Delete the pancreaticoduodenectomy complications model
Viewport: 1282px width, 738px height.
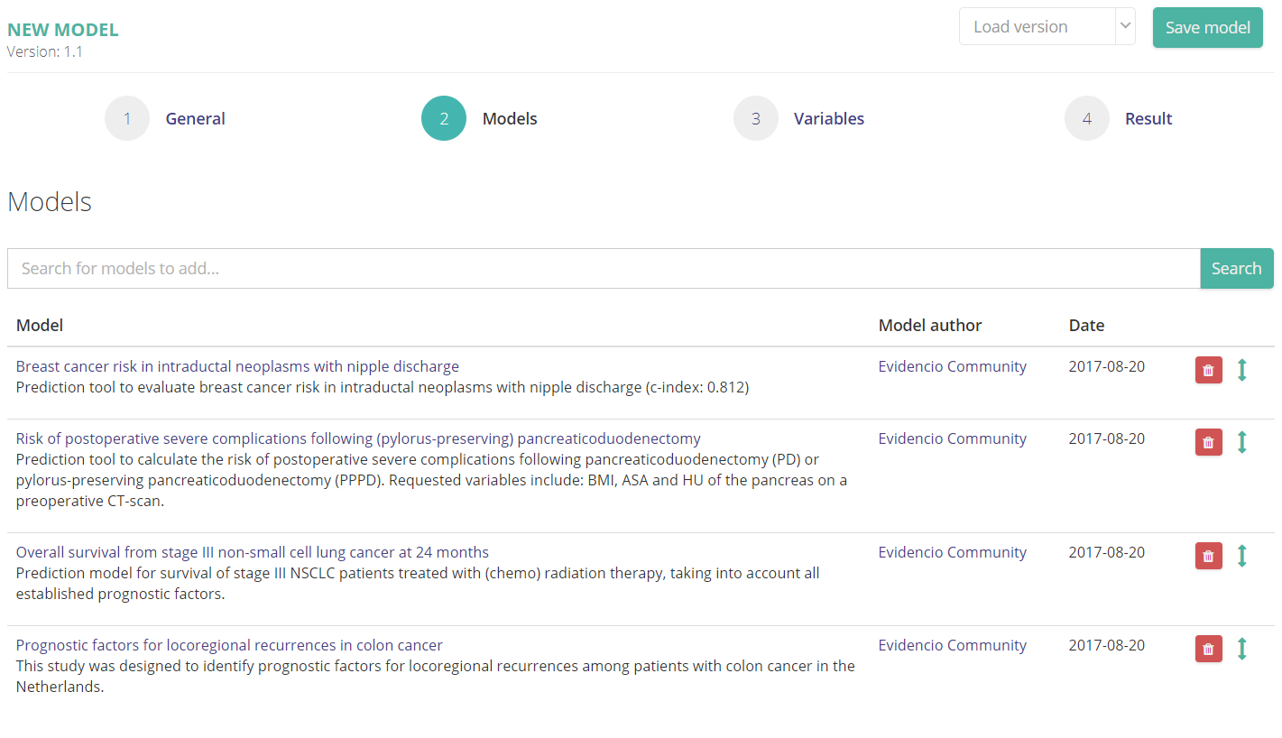(1208, 442)
